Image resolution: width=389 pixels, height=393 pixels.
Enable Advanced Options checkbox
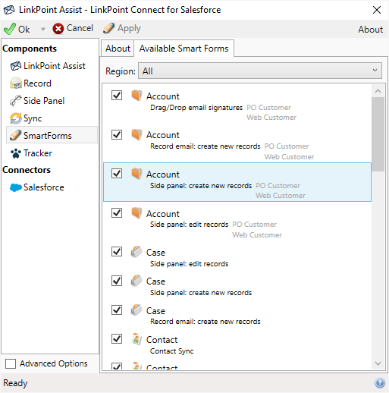(11, 363)
